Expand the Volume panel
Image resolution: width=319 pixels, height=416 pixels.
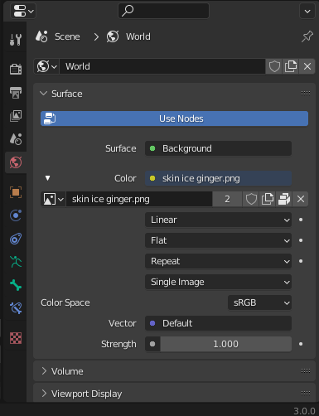(44, 371)
